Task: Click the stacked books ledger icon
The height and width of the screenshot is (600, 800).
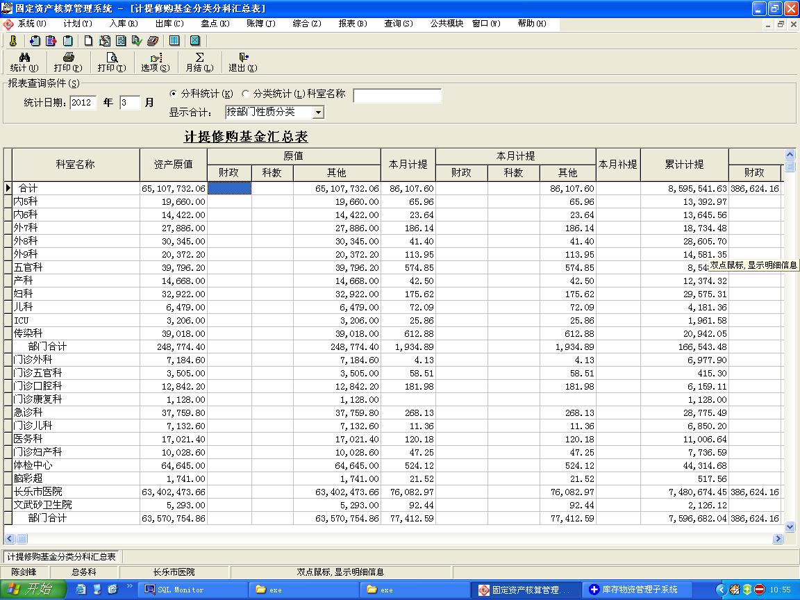Action: tap(153, 41)
